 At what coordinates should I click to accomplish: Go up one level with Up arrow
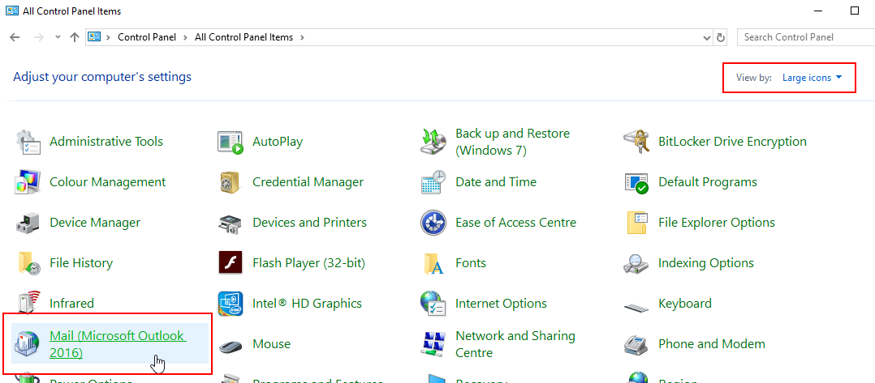pos(74,37)
